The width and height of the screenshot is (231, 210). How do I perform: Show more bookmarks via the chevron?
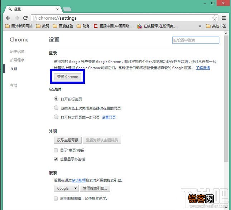(x=200, y=26)
